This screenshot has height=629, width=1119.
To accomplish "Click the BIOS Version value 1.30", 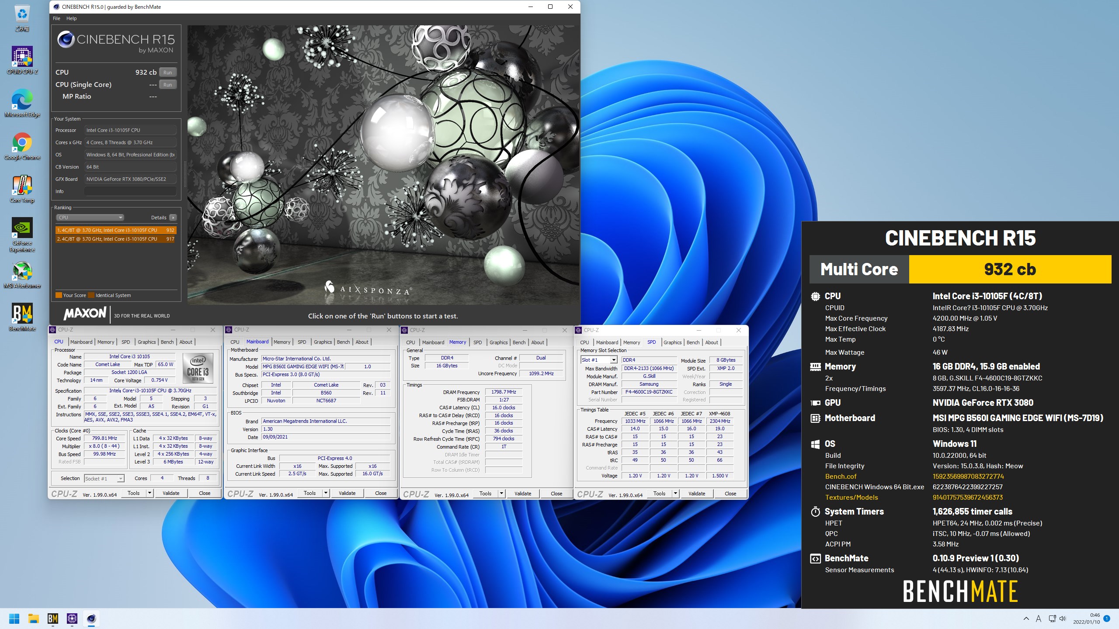I will coord(326,429).
